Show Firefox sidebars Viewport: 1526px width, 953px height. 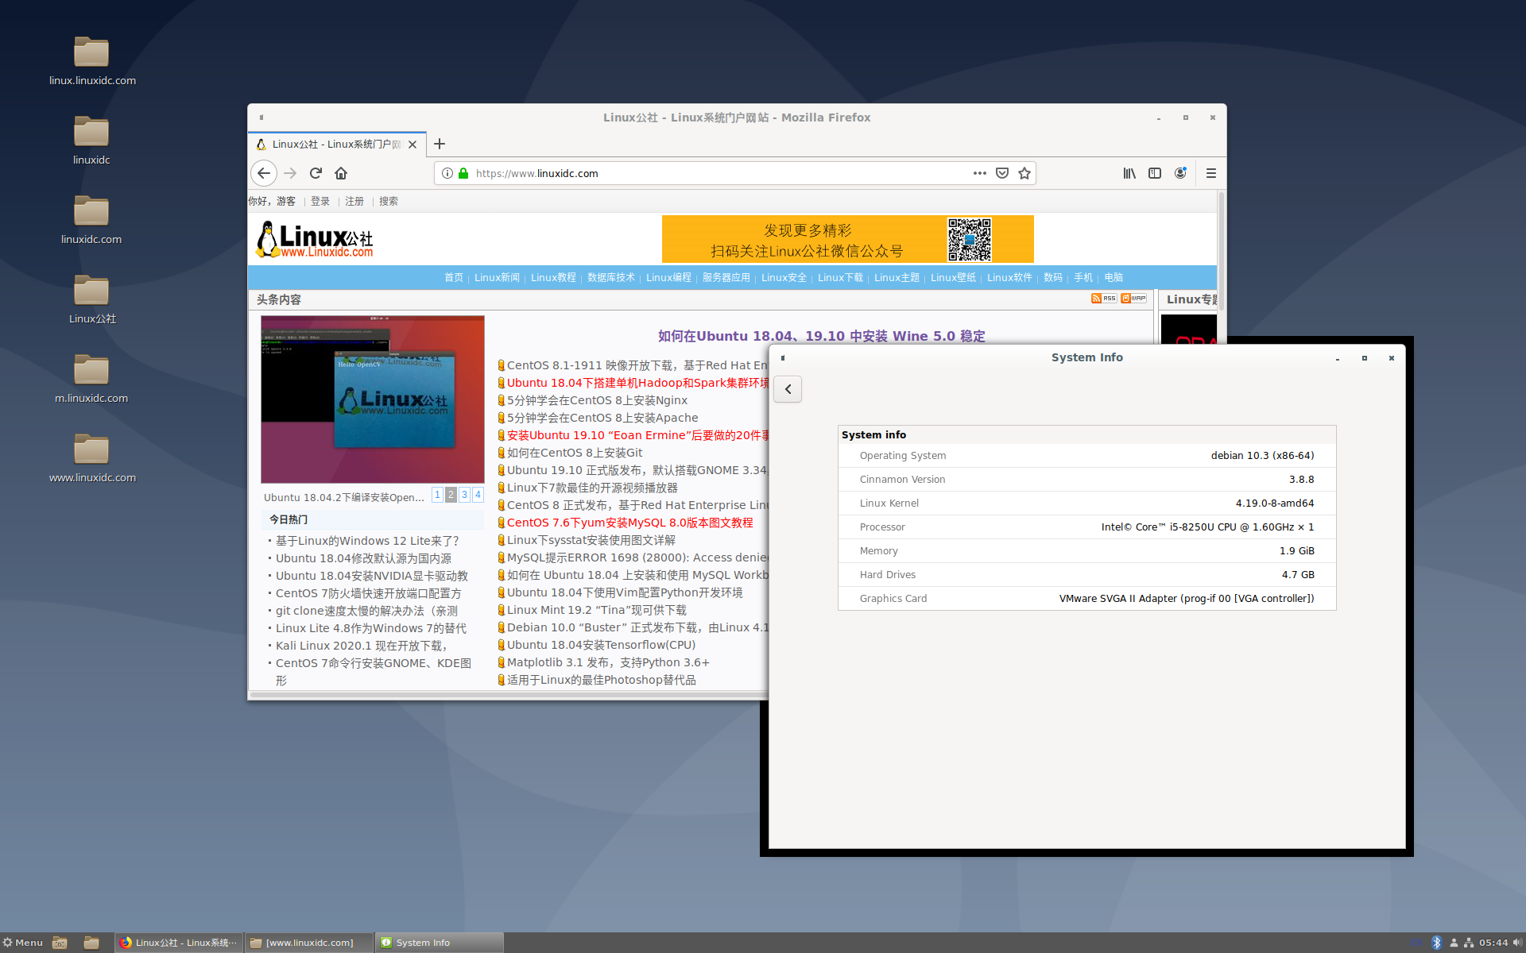point(1155,173)
